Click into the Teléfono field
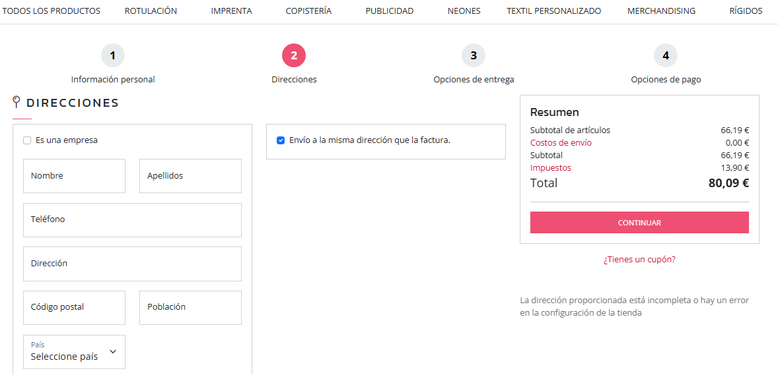Viewport: 778px width, 375px height. pyautogui.click(x=132, y=219)
